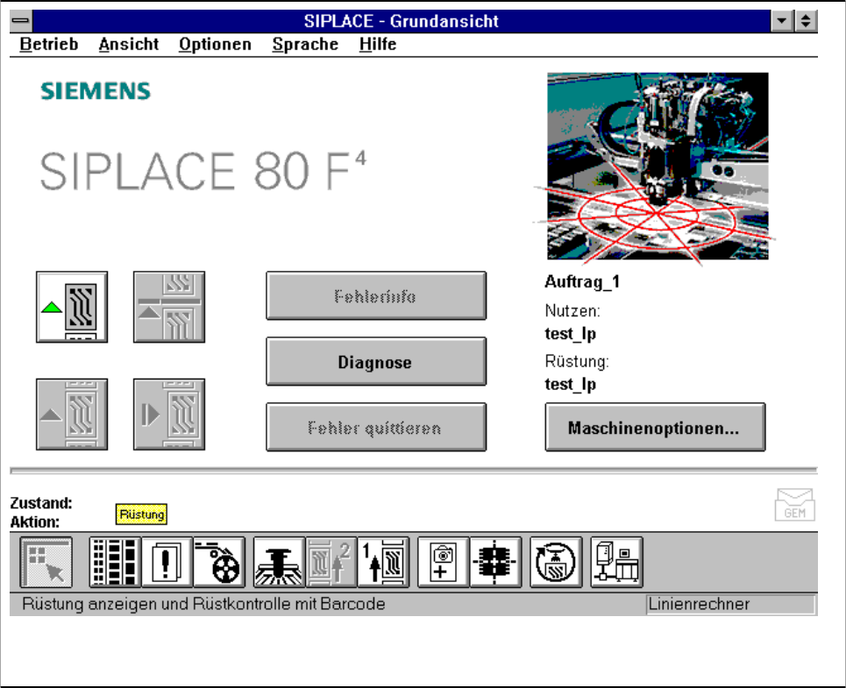Click the title bar down-arrow button
846x688 pixels.
click(782, 21)
